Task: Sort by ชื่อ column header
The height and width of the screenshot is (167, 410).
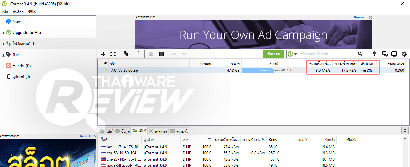Action: [x=149, y=63]
